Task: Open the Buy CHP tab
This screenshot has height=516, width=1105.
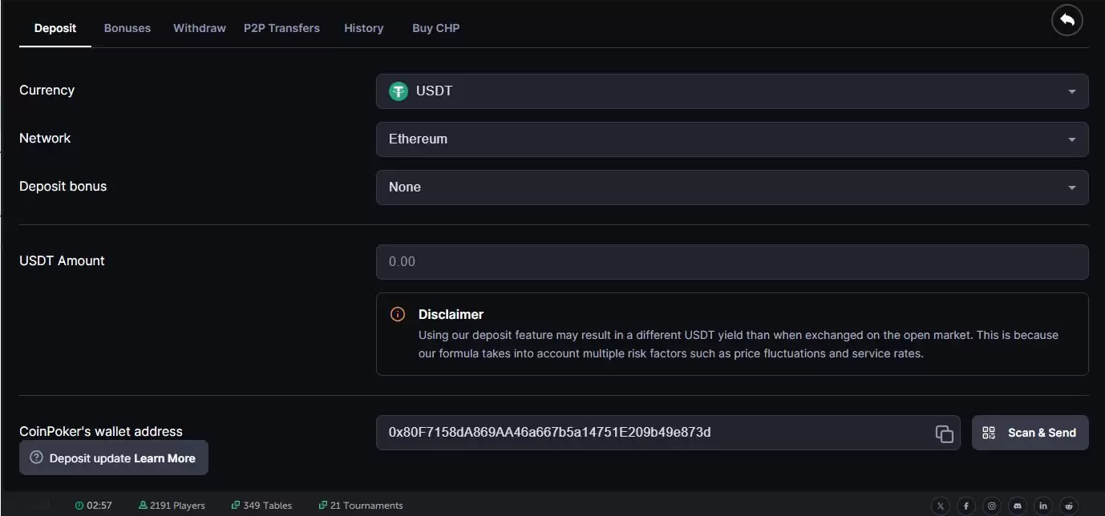Action: tap(435, 28)
